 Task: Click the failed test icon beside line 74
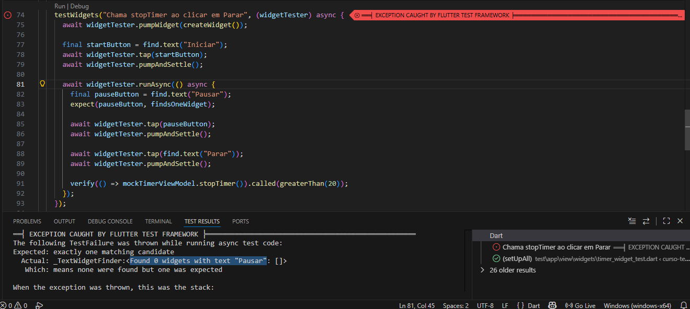point(7,15)
